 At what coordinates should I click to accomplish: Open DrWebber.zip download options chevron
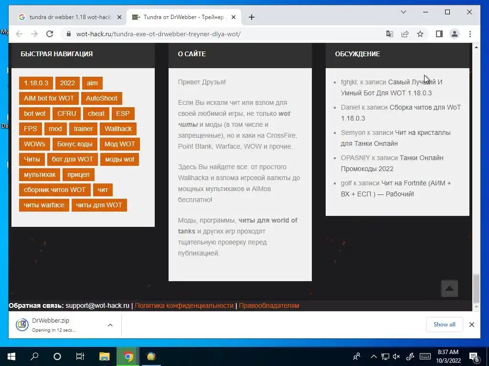coord(110,325)
